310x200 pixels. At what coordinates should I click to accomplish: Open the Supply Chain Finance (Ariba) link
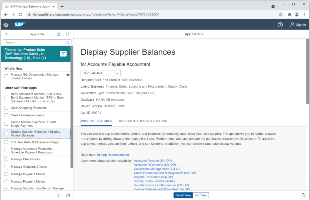pos(154,181)
